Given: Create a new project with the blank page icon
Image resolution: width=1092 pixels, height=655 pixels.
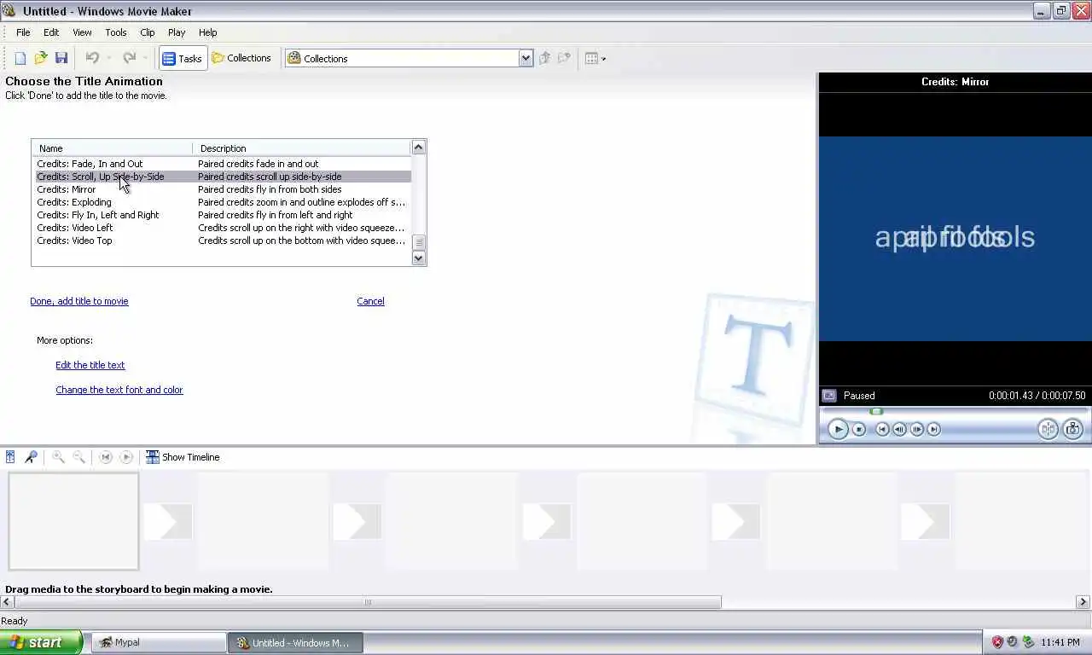Looking at the screenshot, I should pyautogui.click(x=20, y=58).
